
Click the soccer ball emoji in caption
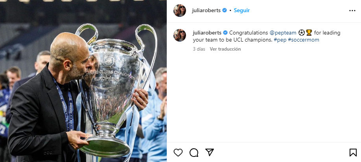coord(302,33)
